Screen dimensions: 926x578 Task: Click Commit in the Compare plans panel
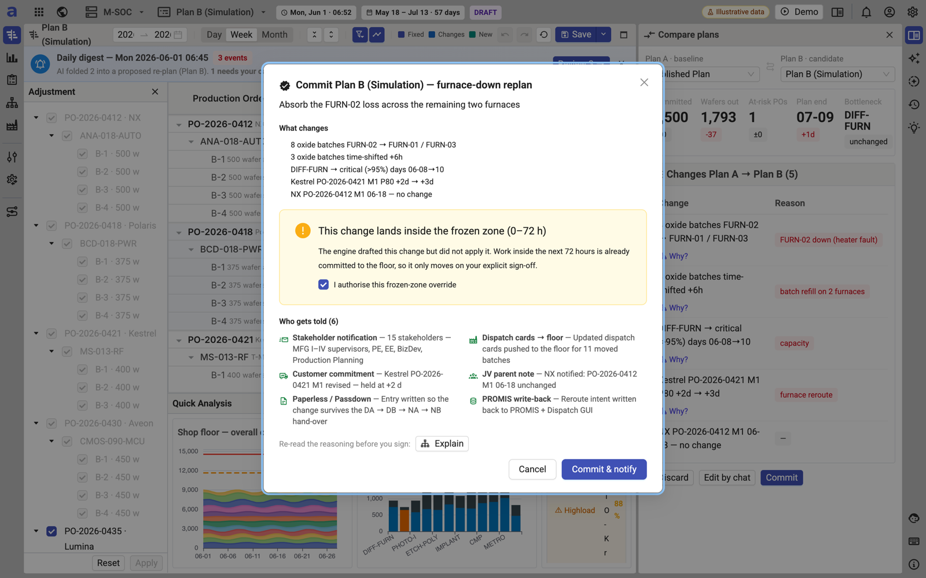coord(781,478)
